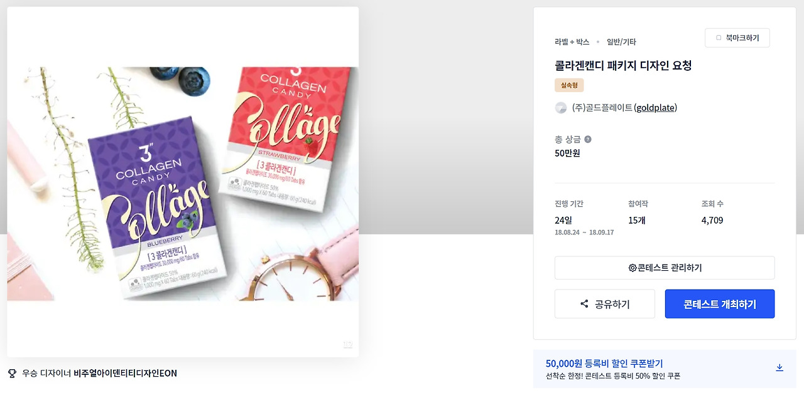Click the trophy icon by 우승 디자이너
The image size is (804, 393).
(12, 373)
